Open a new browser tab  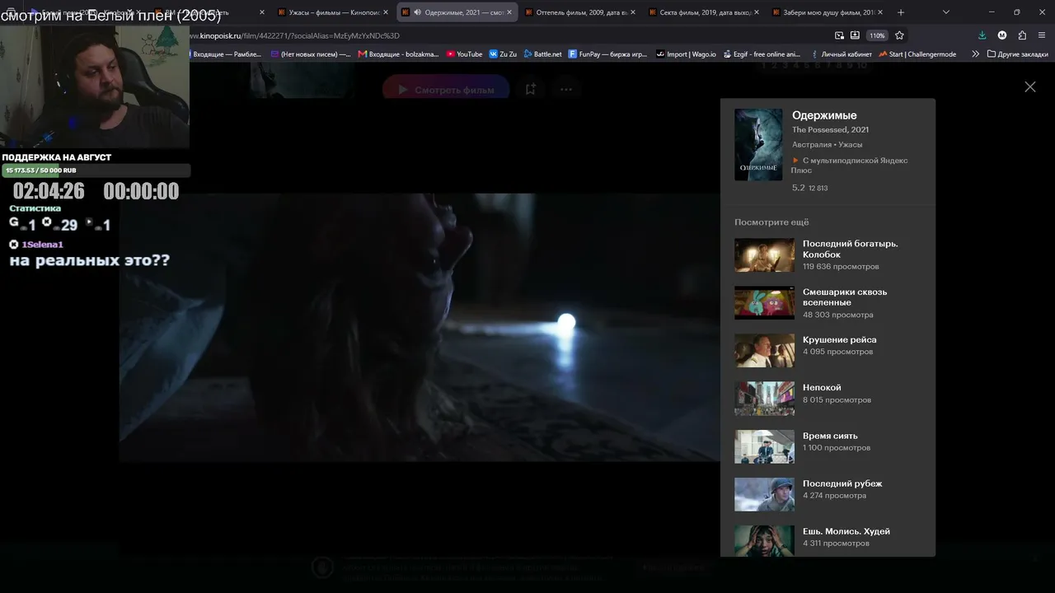pyautogui.click(x=900, y=12)
